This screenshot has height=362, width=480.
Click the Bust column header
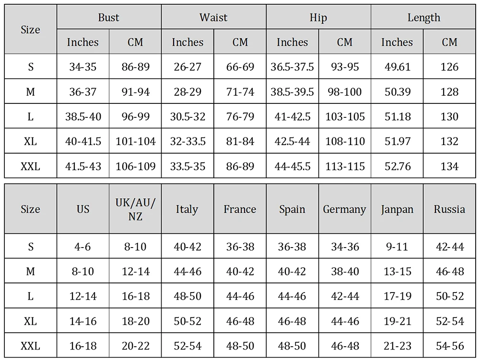coord(109,17)
